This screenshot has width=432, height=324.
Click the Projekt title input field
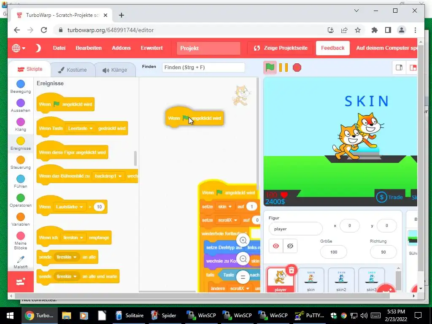click(x=208, y=48)
